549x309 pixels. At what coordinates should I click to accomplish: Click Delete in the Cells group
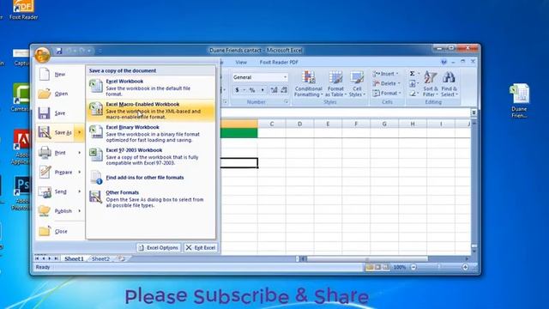[x=386, y=83]
